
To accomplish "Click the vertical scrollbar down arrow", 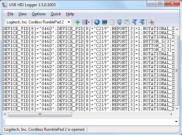I will pos(177,109).
